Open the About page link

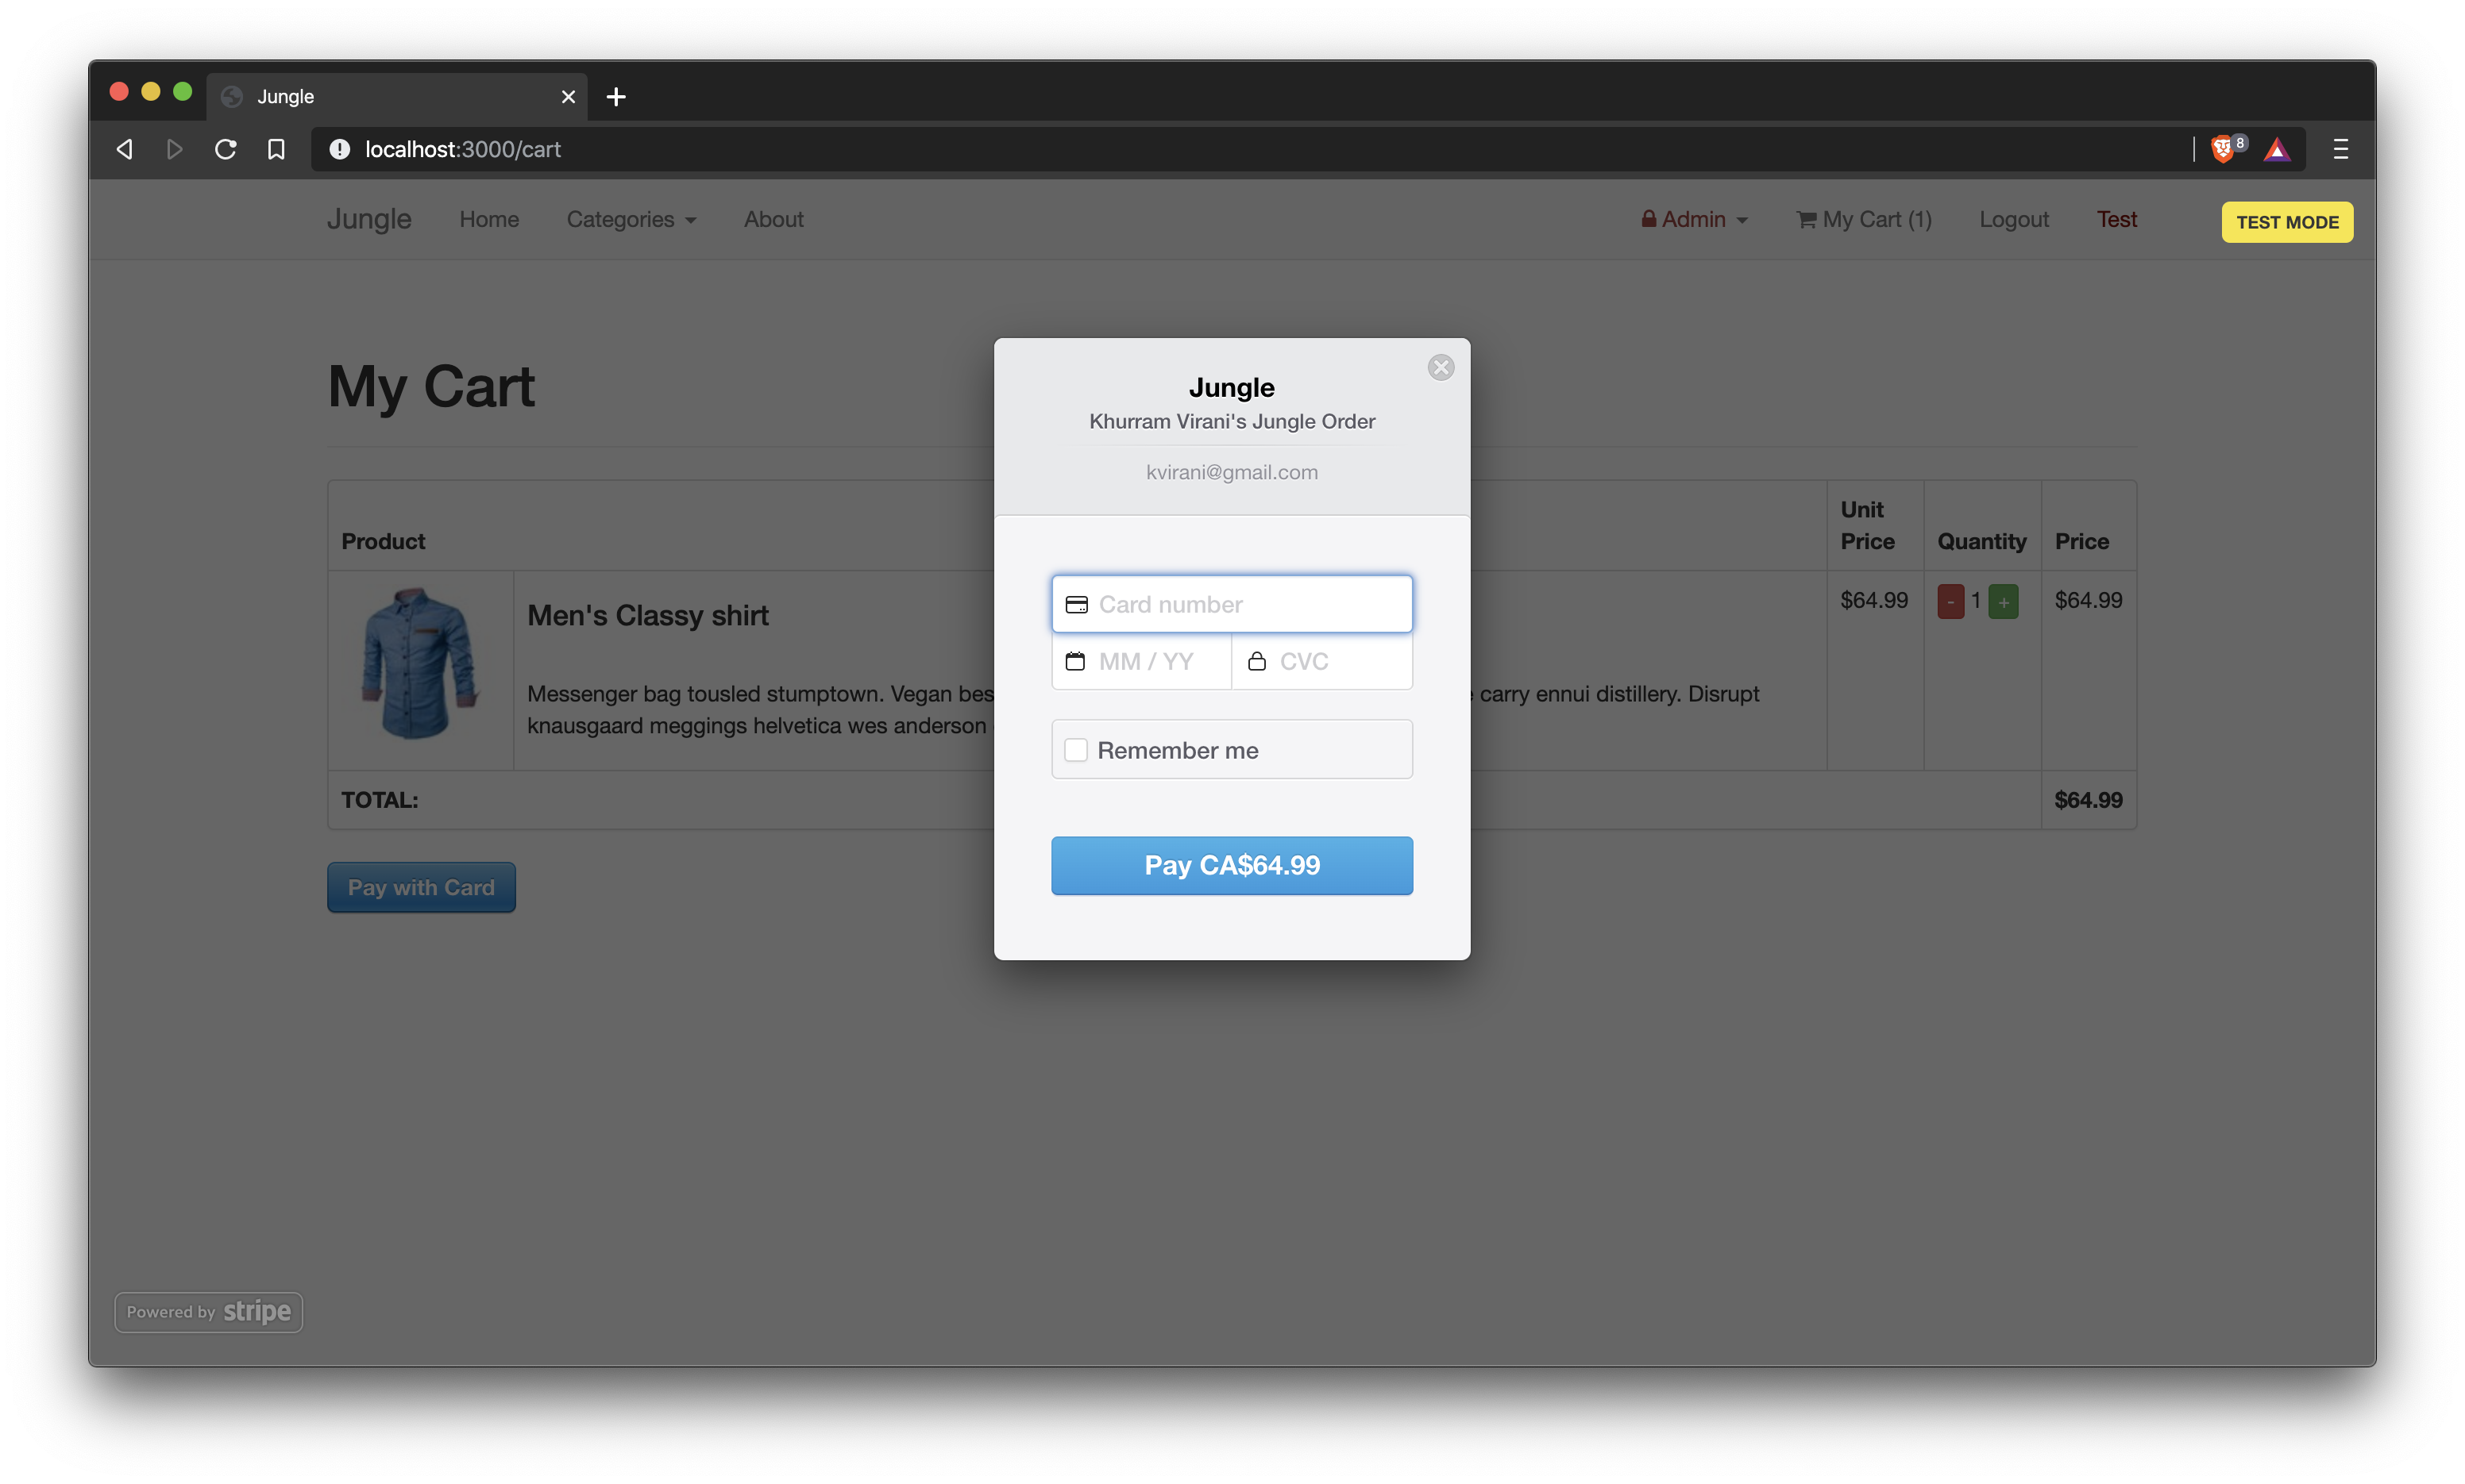(773, 219)
